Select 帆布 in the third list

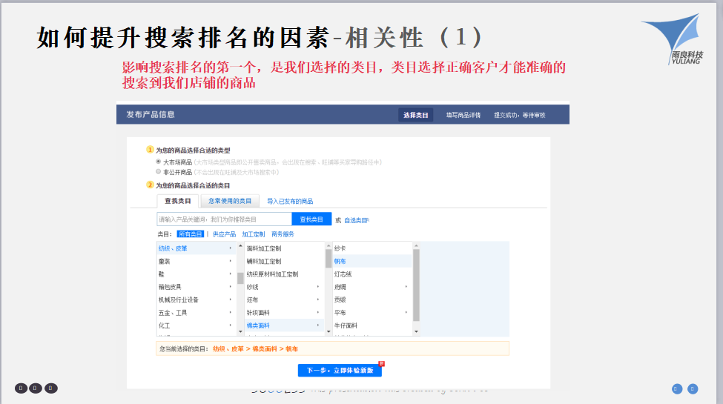tap(372, 261)
